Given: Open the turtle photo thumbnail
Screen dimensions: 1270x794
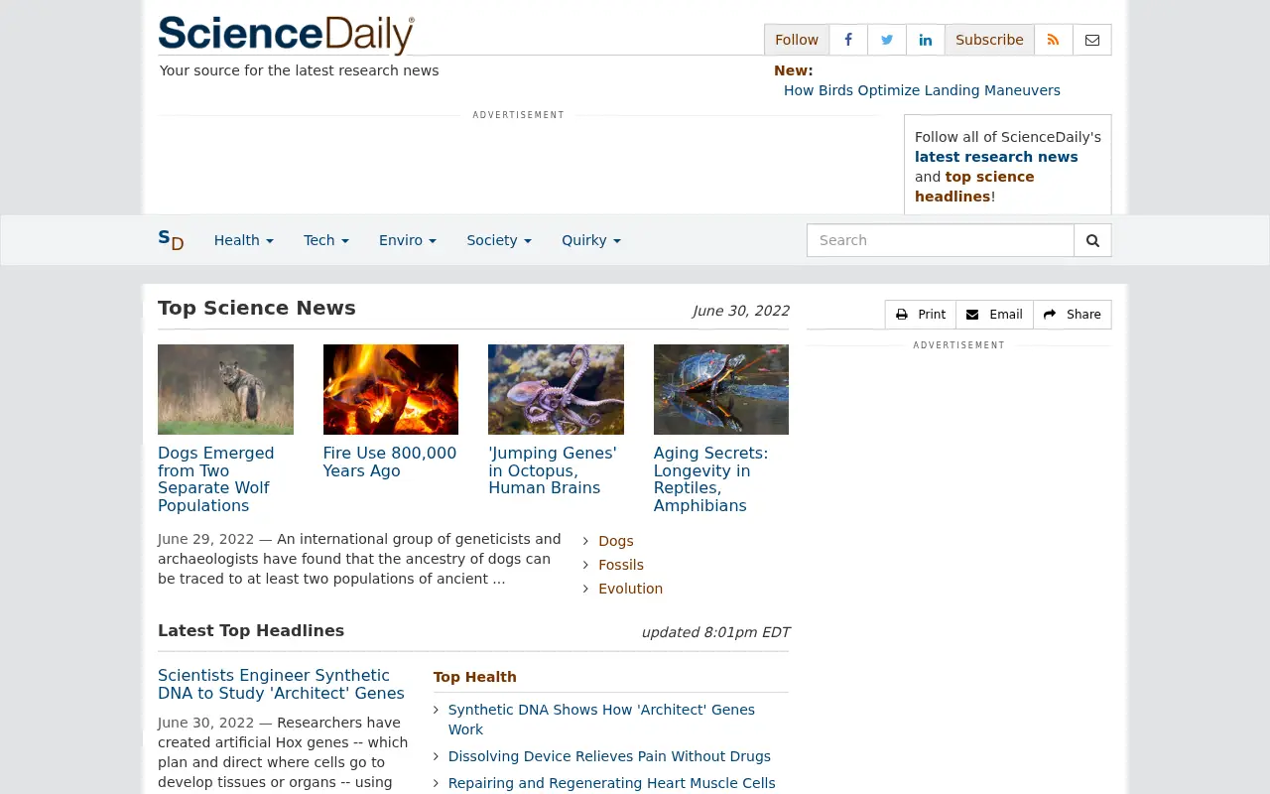Looking at the screenshot, I should click(x=721, y=389).
